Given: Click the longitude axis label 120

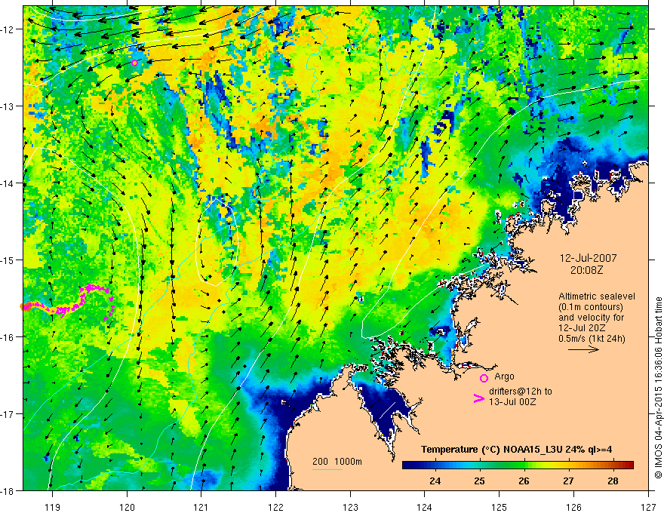Looking at the screenshot, I should [x=127, y=507].
